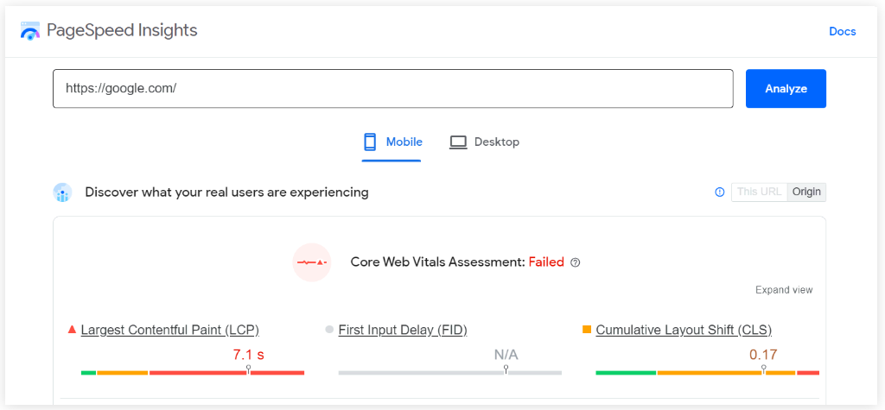The width and height of the screenshot is (885, 410).
Task: Click the PageSpeed Insights logo icon
Action: pos(30,30)
